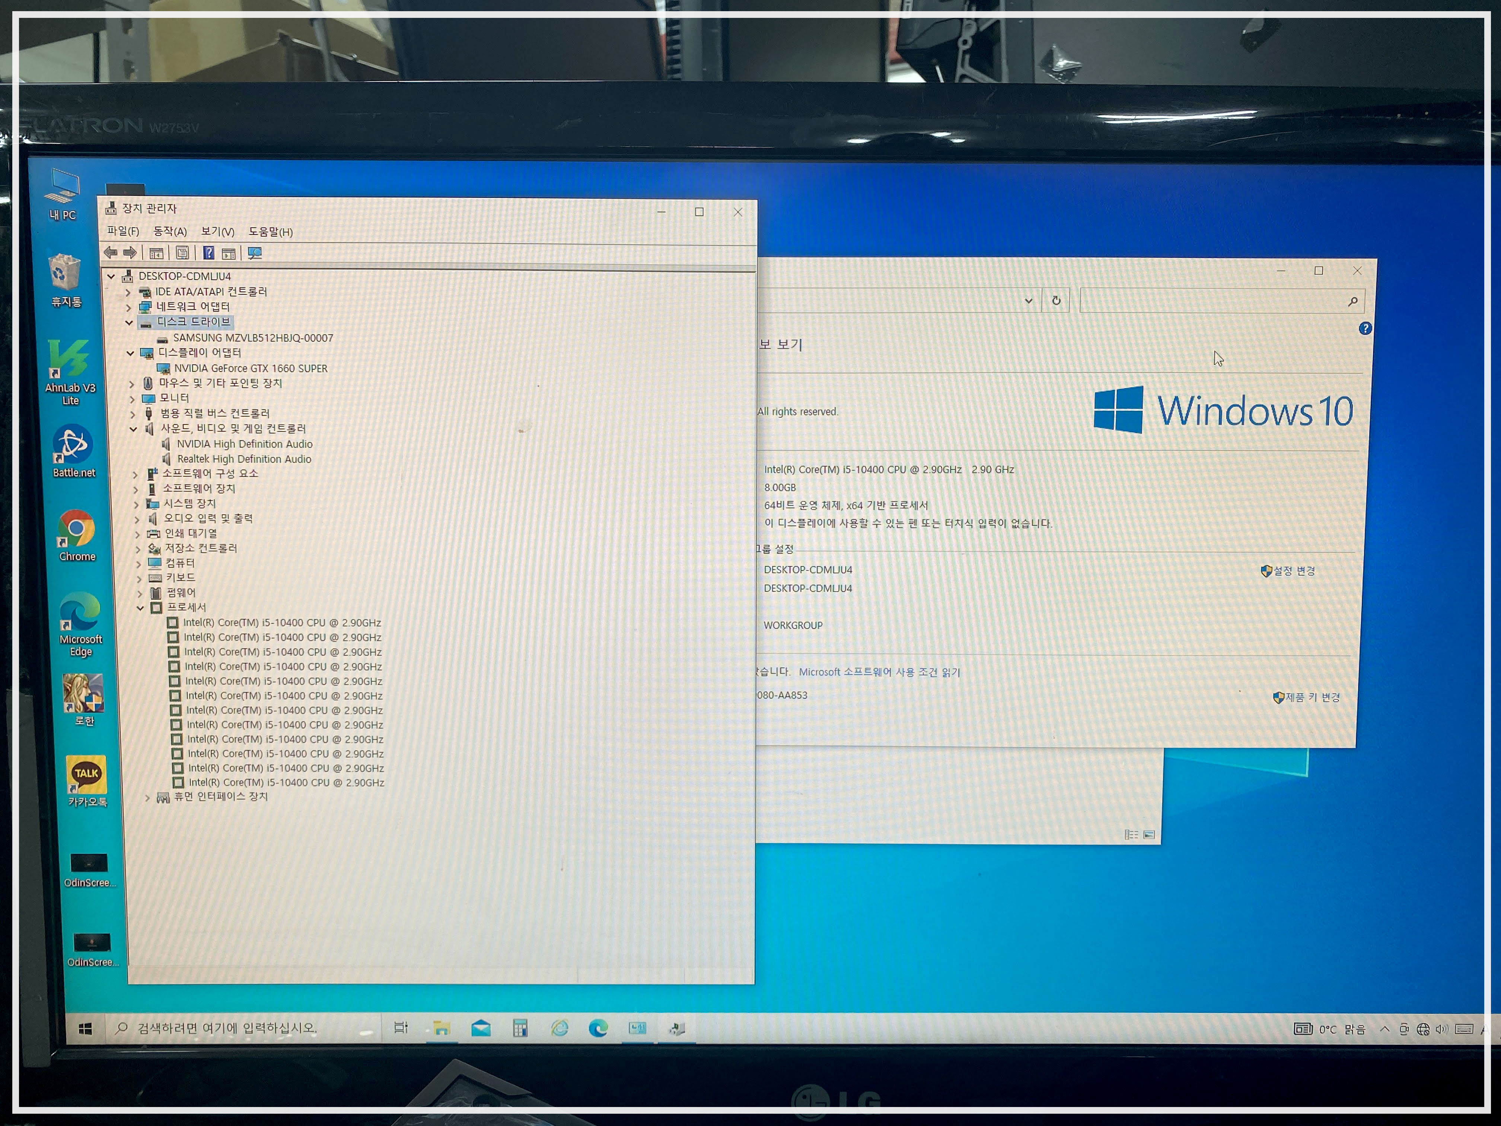Open the 보기(V) menu
This screenshot has width=1501, height=1126.
pyautogui.click(x=217, y=232)
